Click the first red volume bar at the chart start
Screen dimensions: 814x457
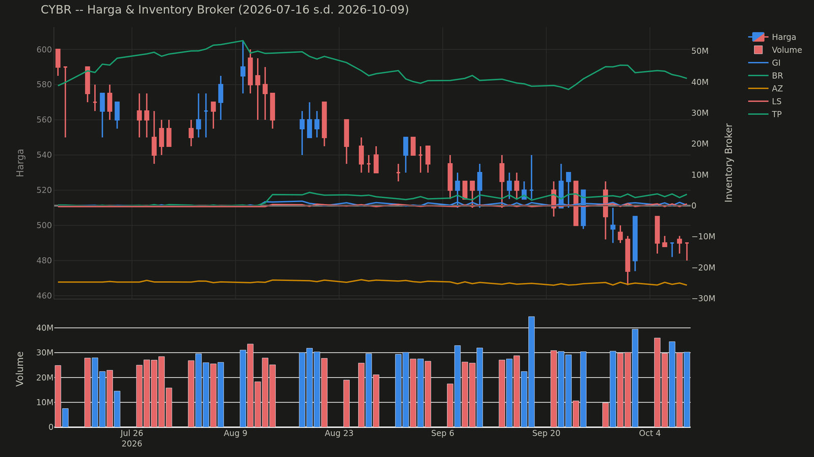[58, 396]
